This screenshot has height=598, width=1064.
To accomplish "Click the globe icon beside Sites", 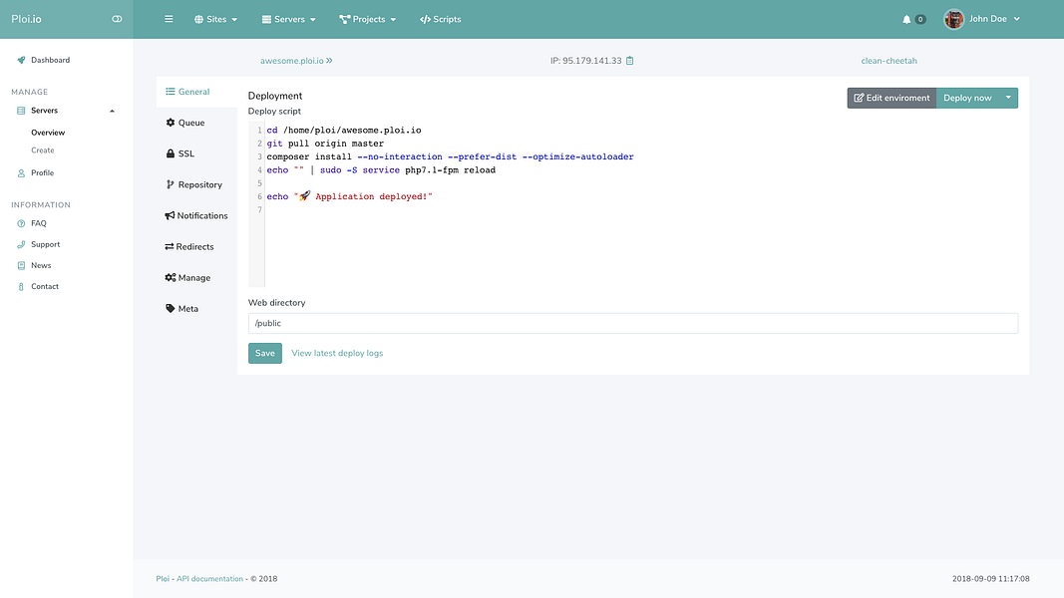I will click(x=198, y=18).
